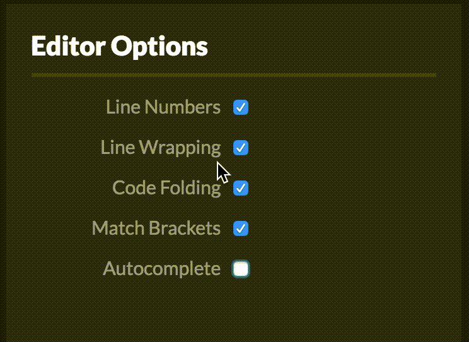This screenshot has width=469, height=342.
Task: Click the blue checkmark icon beside Line Numbers
Action: 241,107
